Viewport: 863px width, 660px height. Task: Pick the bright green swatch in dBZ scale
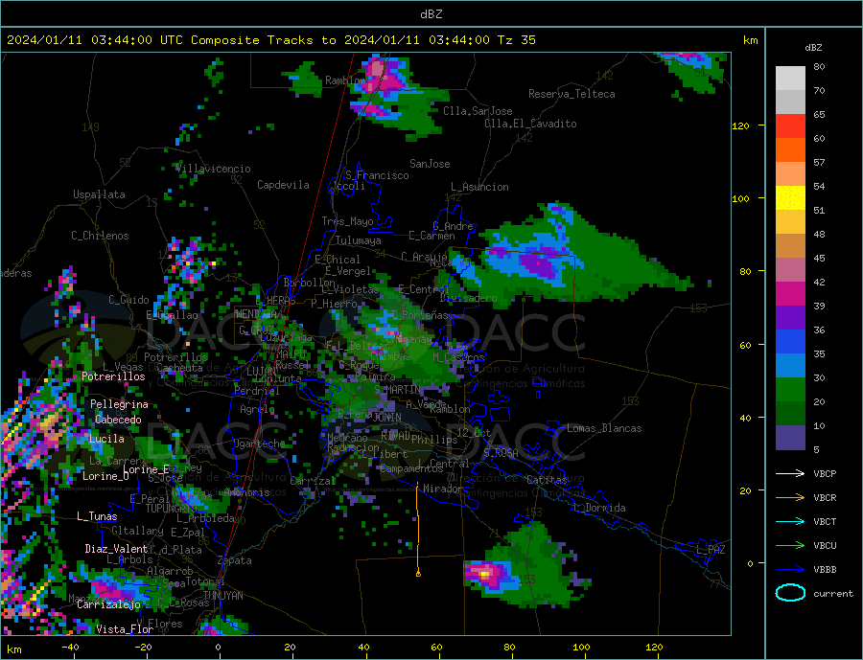[x=790, y=390]
